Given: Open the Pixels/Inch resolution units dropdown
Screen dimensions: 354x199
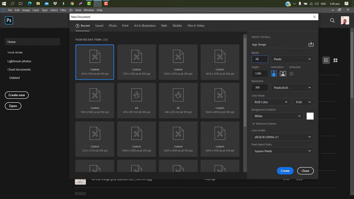Looking at the screenshot, I should (x=292, y=88).
